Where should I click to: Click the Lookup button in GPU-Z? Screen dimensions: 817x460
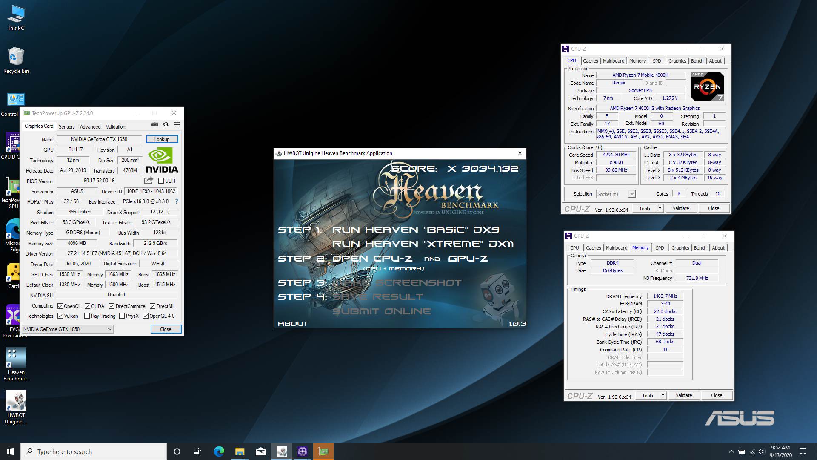[x=162, y=139]
